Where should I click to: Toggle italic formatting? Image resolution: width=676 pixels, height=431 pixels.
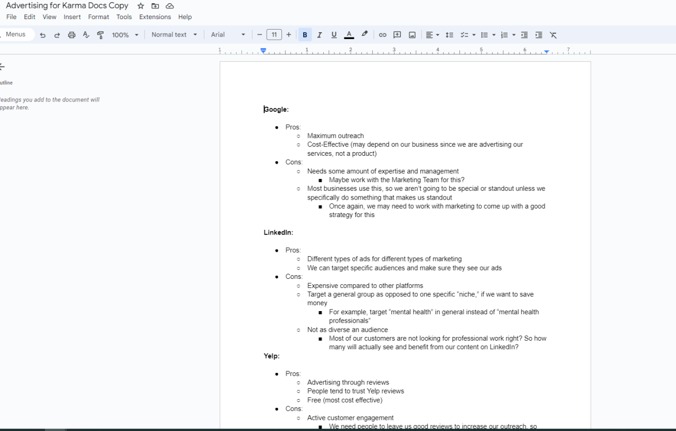coord(320,35)
